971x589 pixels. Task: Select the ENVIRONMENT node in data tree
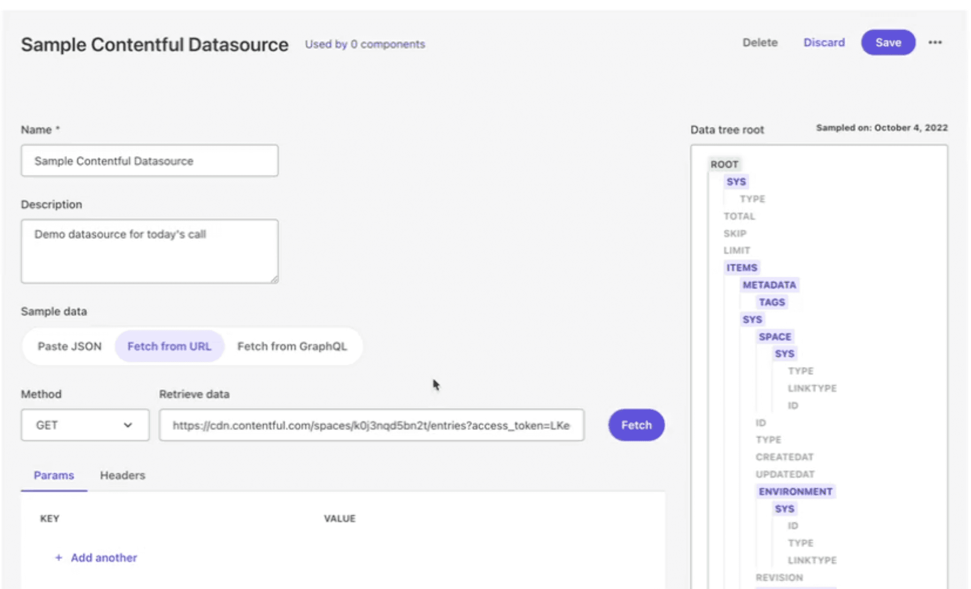tap(795, 491)
